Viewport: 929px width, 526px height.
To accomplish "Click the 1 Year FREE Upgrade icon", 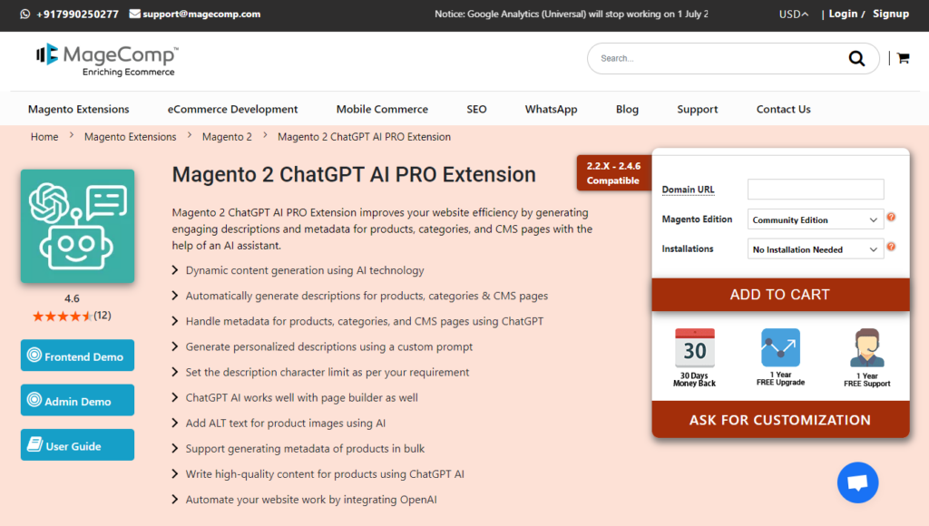I will point(780,348).
